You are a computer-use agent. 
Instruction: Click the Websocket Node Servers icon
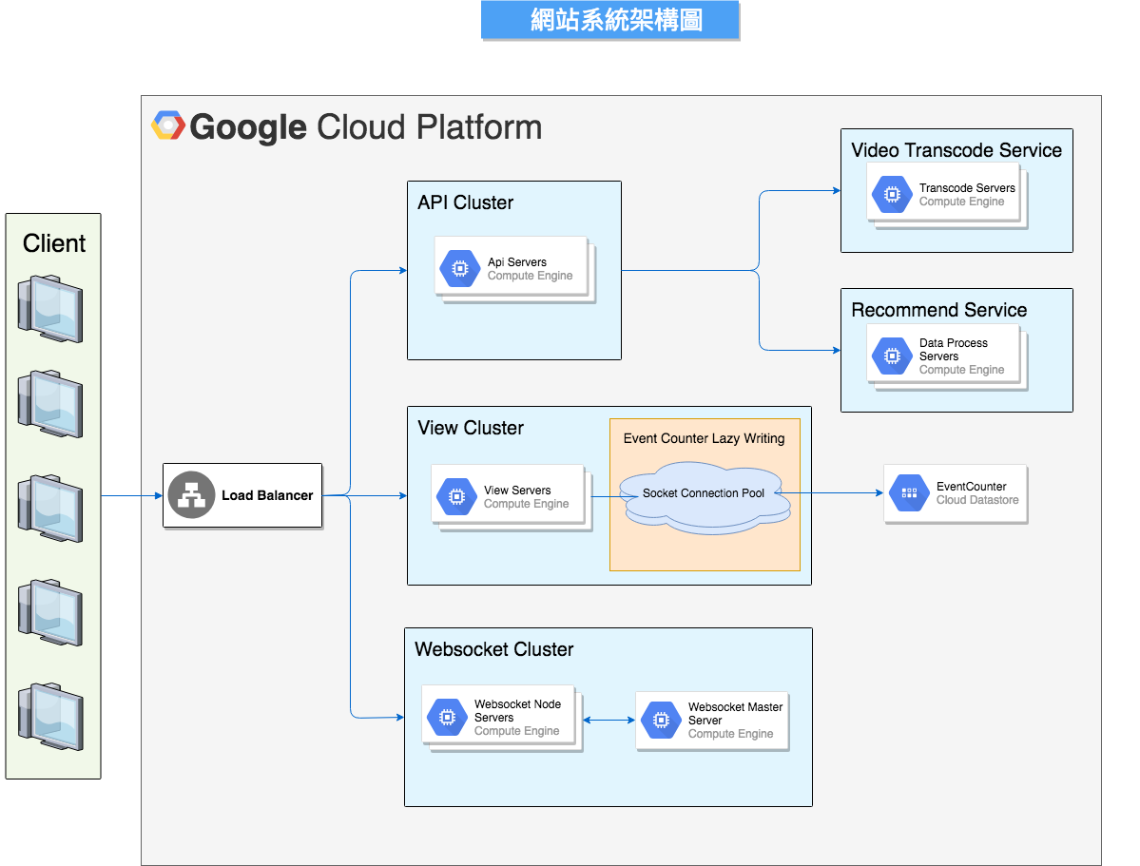(446, 718)
